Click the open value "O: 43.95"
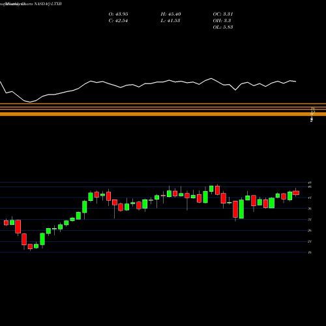 coord(118,14)
